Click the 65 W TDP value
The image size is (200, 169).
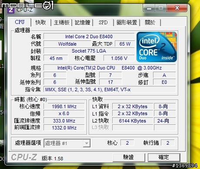click(125, 44)
